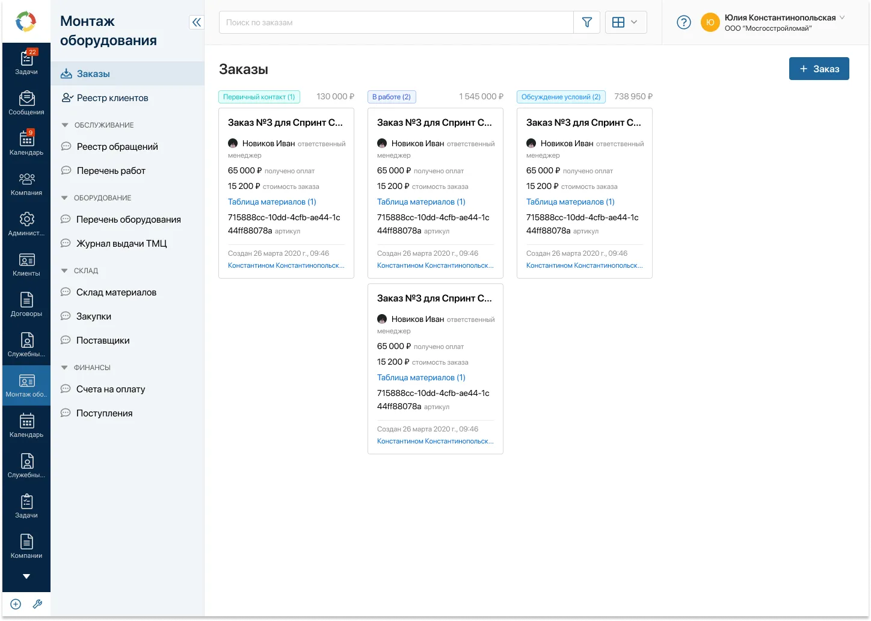Click the wrench settings icon
The width and height of the screenshot is (871, 621).
pos(37,604)
